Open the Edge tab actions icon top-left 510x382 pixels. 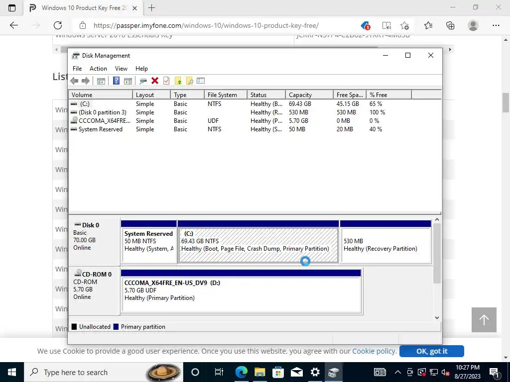pos(12,8)
